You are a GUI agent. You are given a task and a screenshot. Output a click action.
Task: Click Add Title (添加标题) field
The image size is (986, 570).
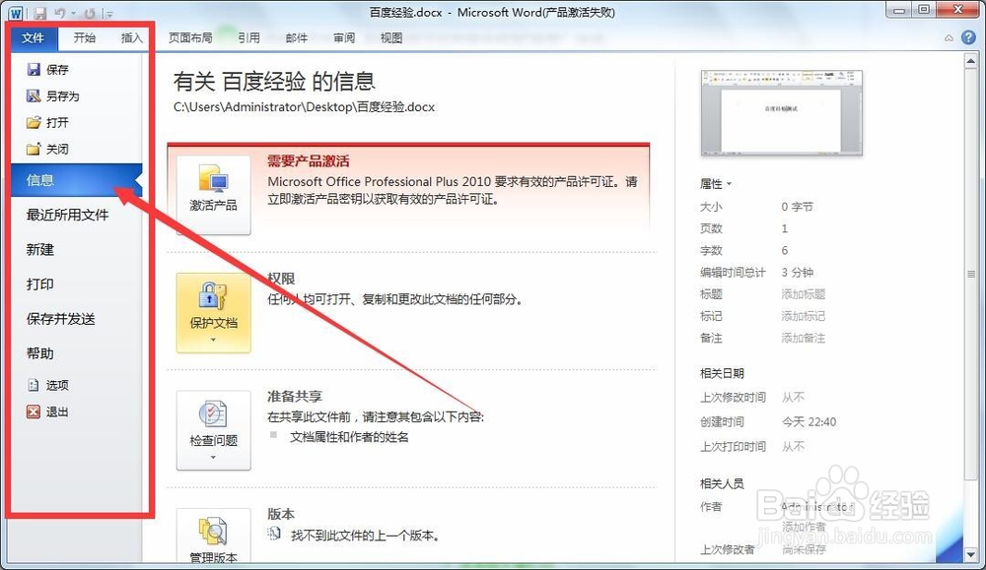803,293
